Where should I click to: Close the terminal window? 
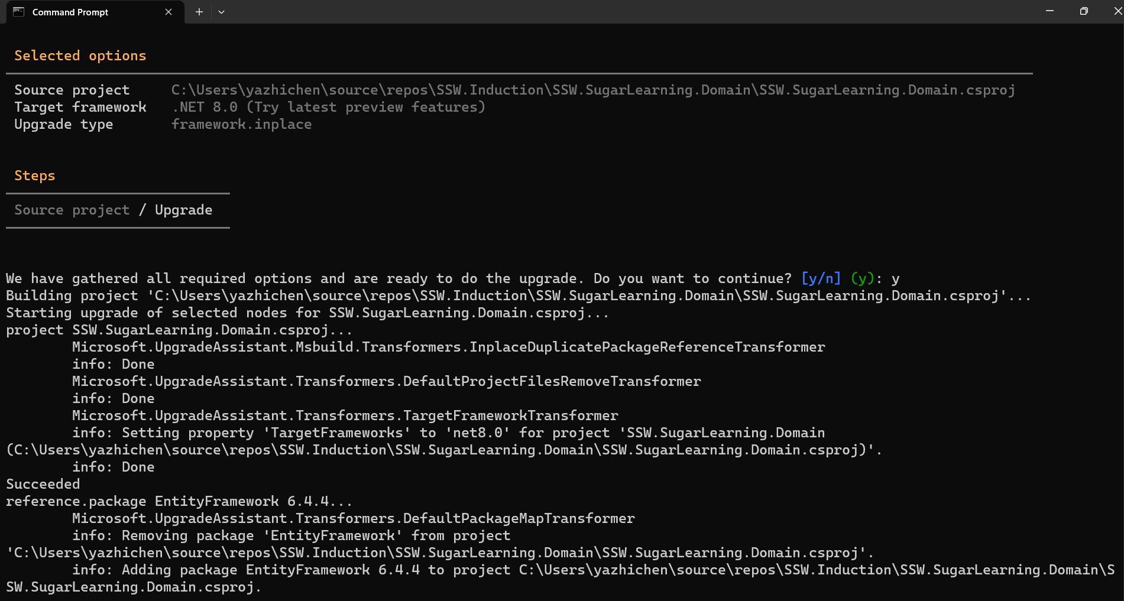click(1117, 11)
